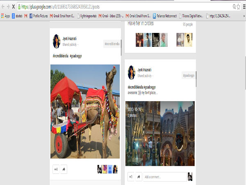The image size is (246, 185).
Task: Click Have her in circles heading
Action: click(x=141, y=23)
